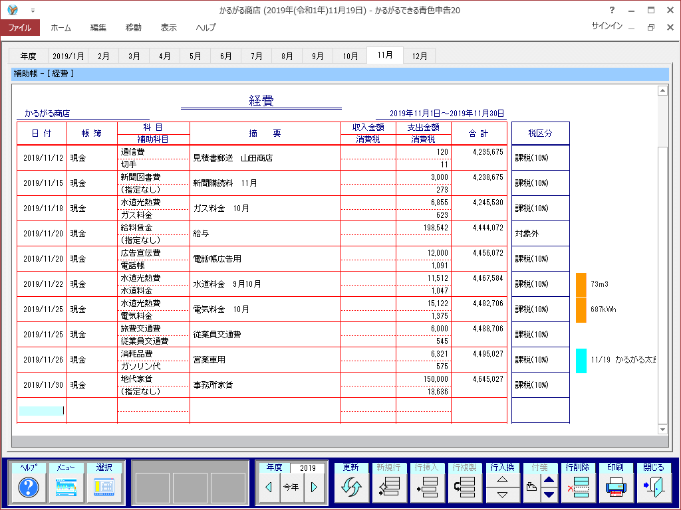
Task: Click the 対象外 tax category cell
Action: click(x=540, y=233)
